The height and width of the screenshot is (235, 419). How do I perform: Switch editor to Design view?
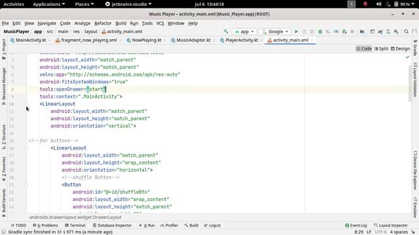coord(400,49)
